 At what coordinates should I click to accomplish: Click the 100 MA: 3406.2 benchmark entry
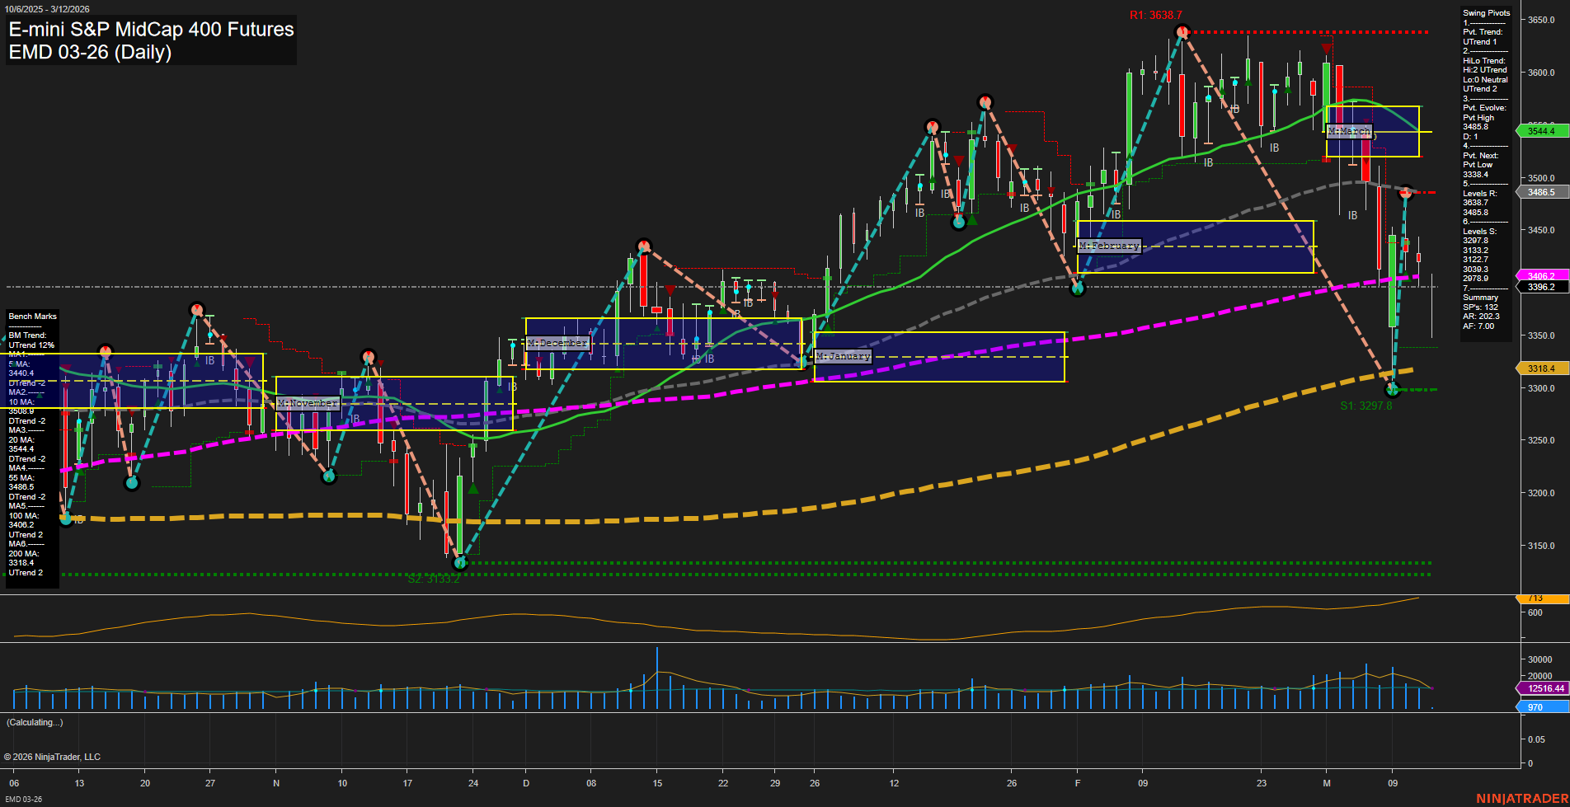tap(23, 521)
